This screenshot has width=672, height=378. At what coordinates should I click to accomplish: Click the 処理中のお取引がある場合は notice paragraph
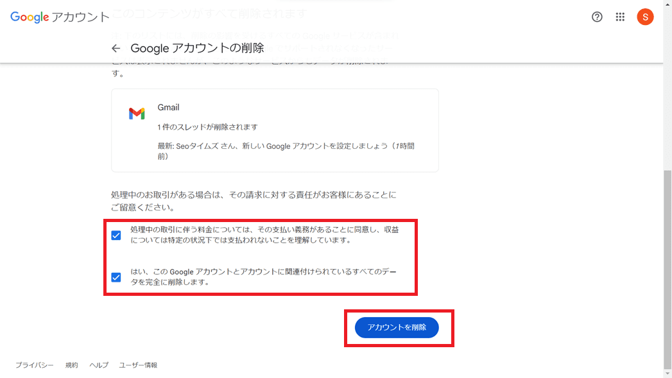(x=254, y=201)
